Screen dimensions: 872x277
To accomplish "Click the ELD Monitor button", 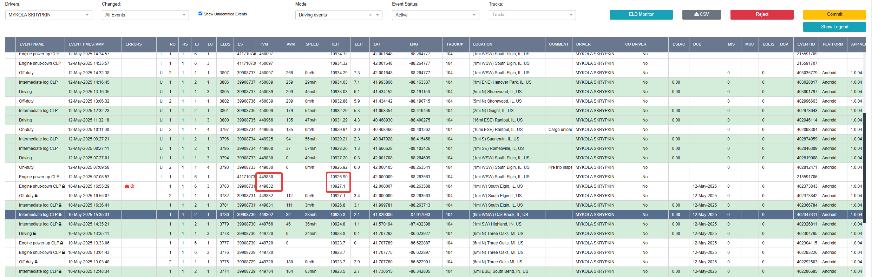I will coord(641,14).
